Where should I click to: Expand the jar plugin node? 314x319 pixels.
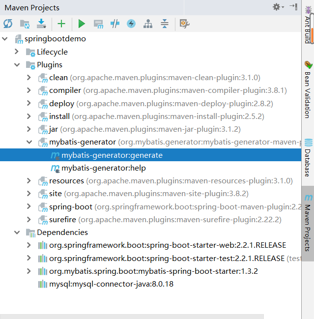(29, 129)
